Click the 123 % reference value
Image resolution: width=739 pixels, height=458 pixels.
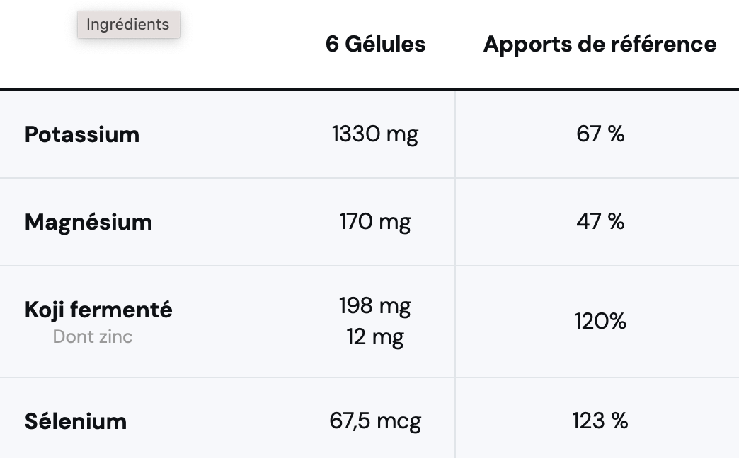tap(600, 421)
